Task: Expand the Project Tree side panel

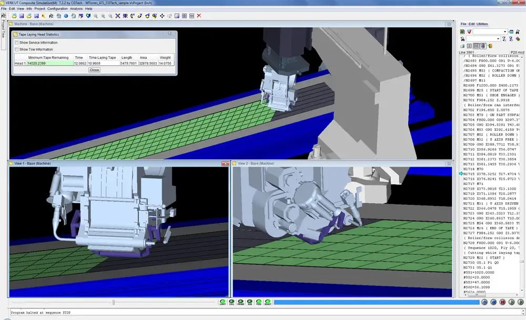Action: (x=3, y=28)
